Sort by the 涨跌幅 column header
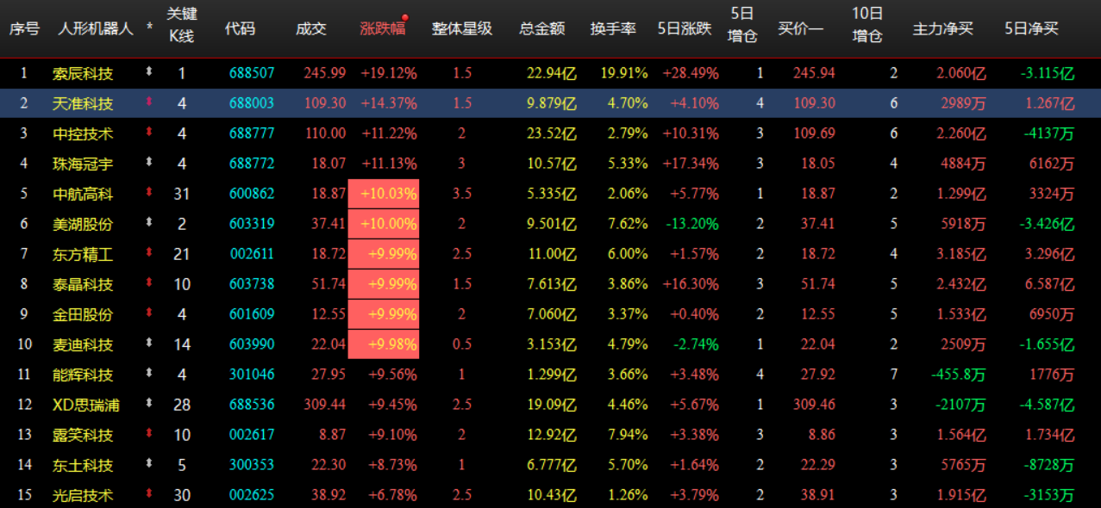The height and width of the screenshot is (508, 1101). click(383, 28)
